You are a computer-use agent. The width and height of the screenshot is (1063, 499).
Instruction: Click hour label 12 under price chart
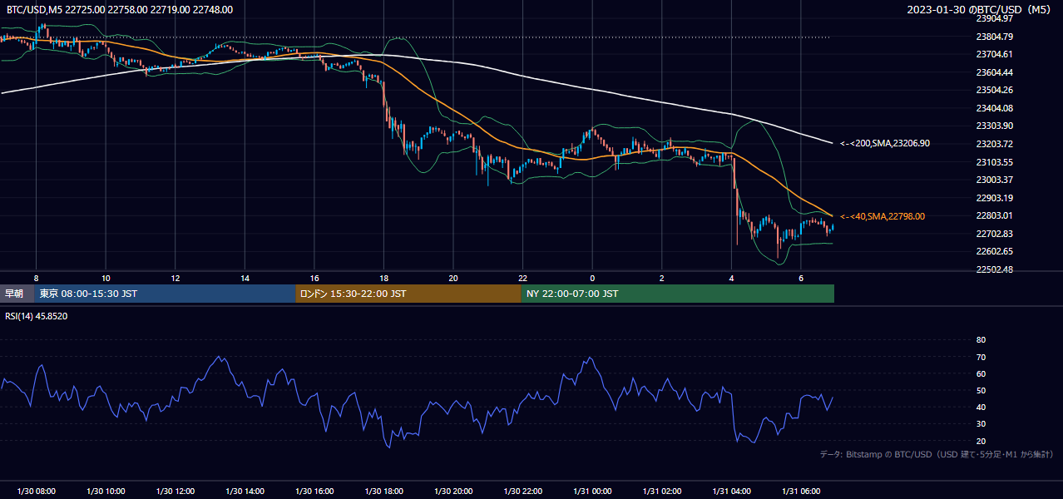coord(175,278)
